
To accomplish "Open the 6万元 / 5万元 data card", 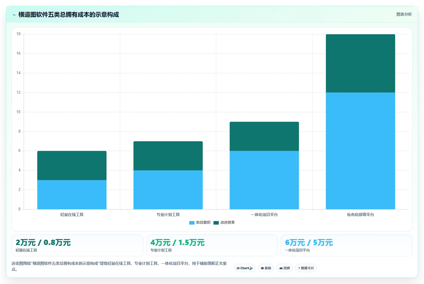I will (347, 245).
